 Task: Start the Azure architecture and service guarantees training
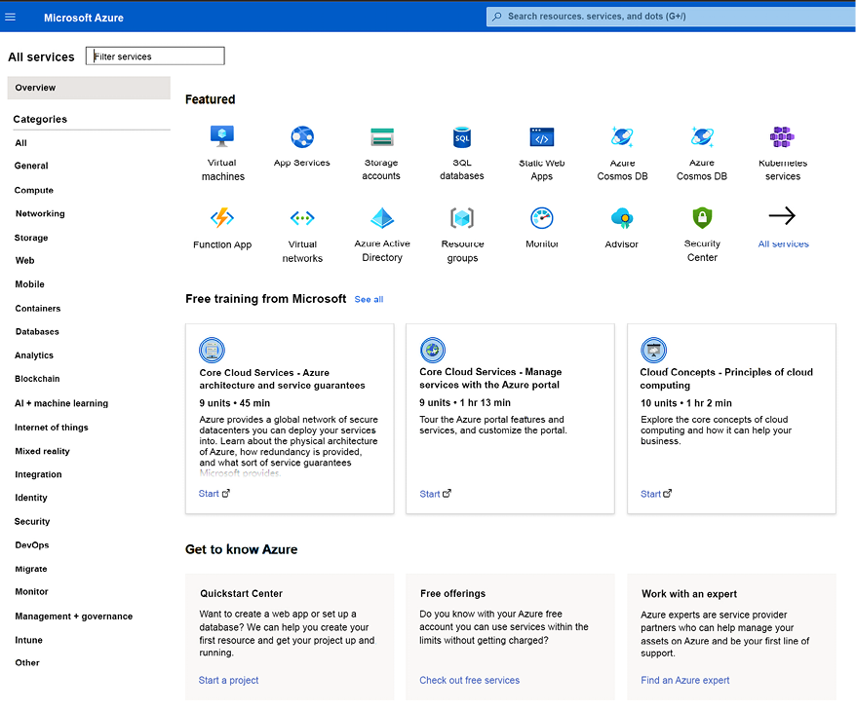coord(214,494)
